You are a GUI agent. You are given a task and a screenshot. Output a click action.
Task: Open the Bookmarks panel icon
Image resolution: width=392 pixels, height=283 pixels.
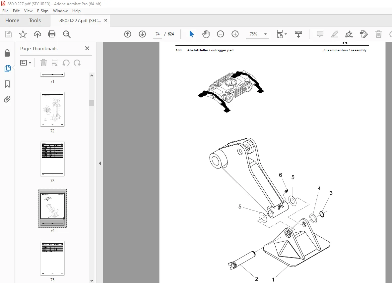point(7,84)
